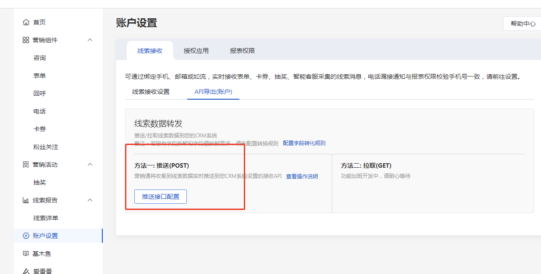Toggle the 线索报告 section chevron
The image size is (541, 274).
[x=90, y=200]
